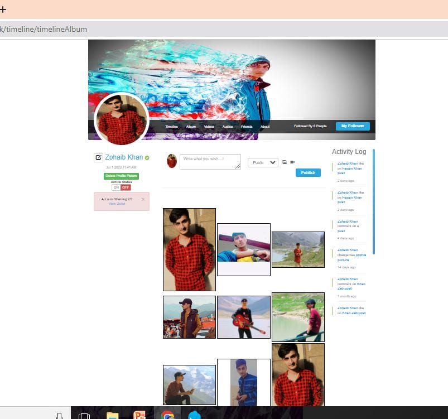Open the Album tab on profile
The width and height of the screenshot is (448, 419).
(x=191, y=127)
